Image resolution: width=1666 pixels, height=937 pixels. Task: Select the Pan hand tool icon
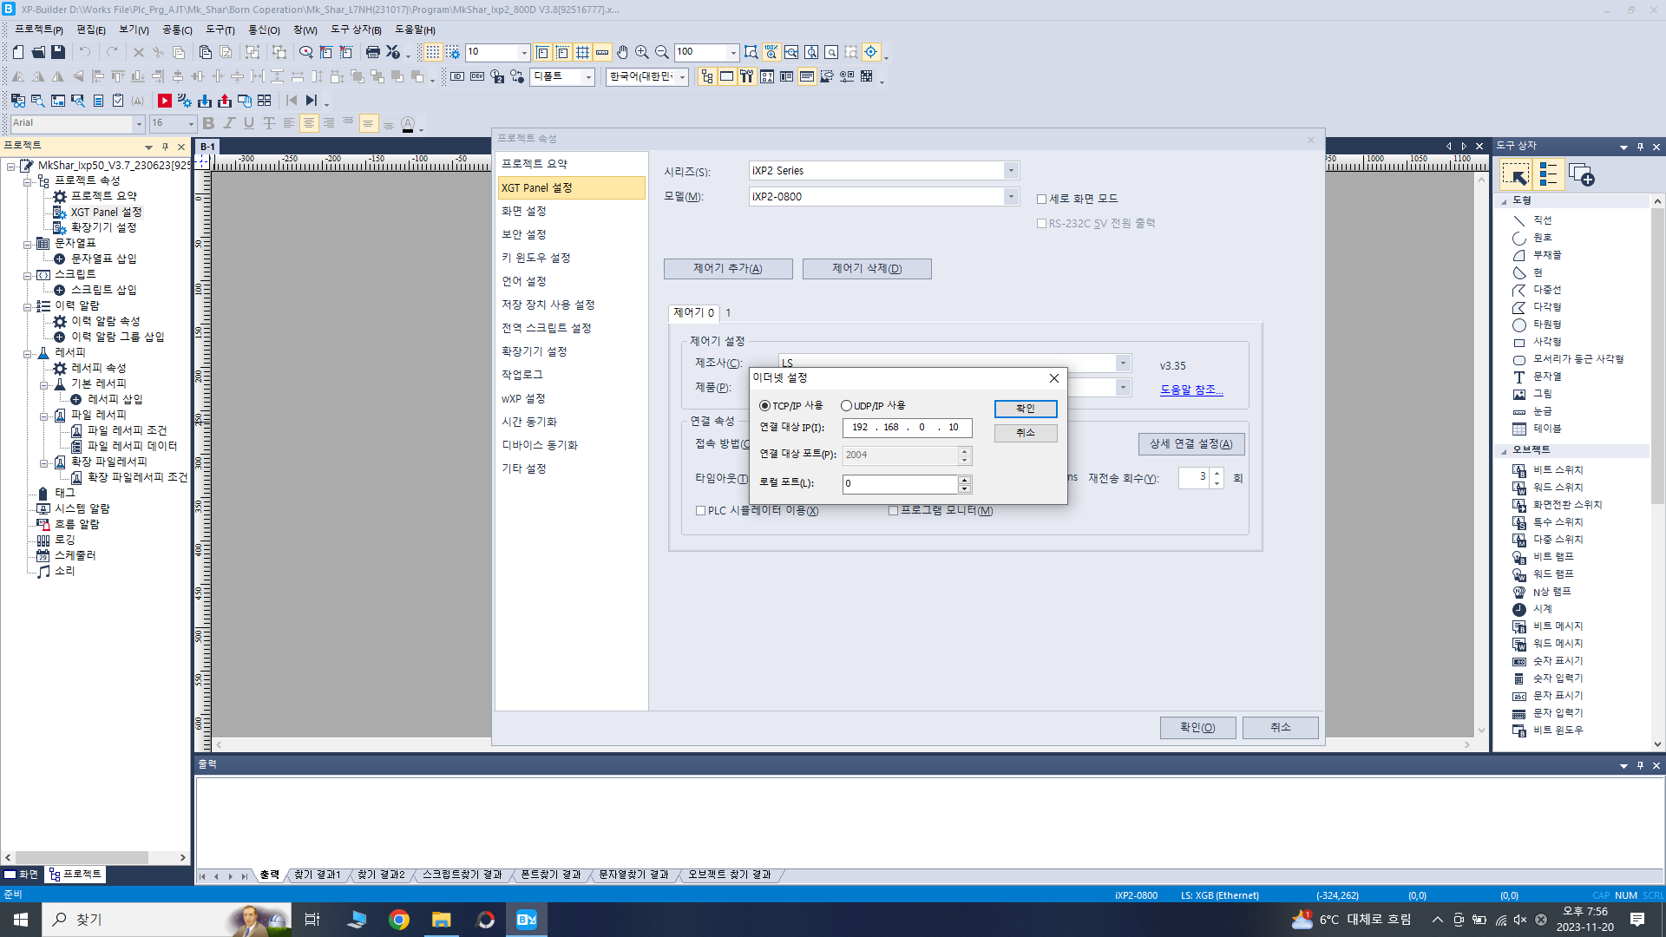(622, 52)
